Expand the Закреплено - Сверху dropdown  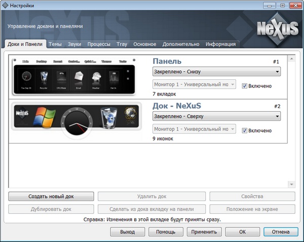click(x=216, y=117)
